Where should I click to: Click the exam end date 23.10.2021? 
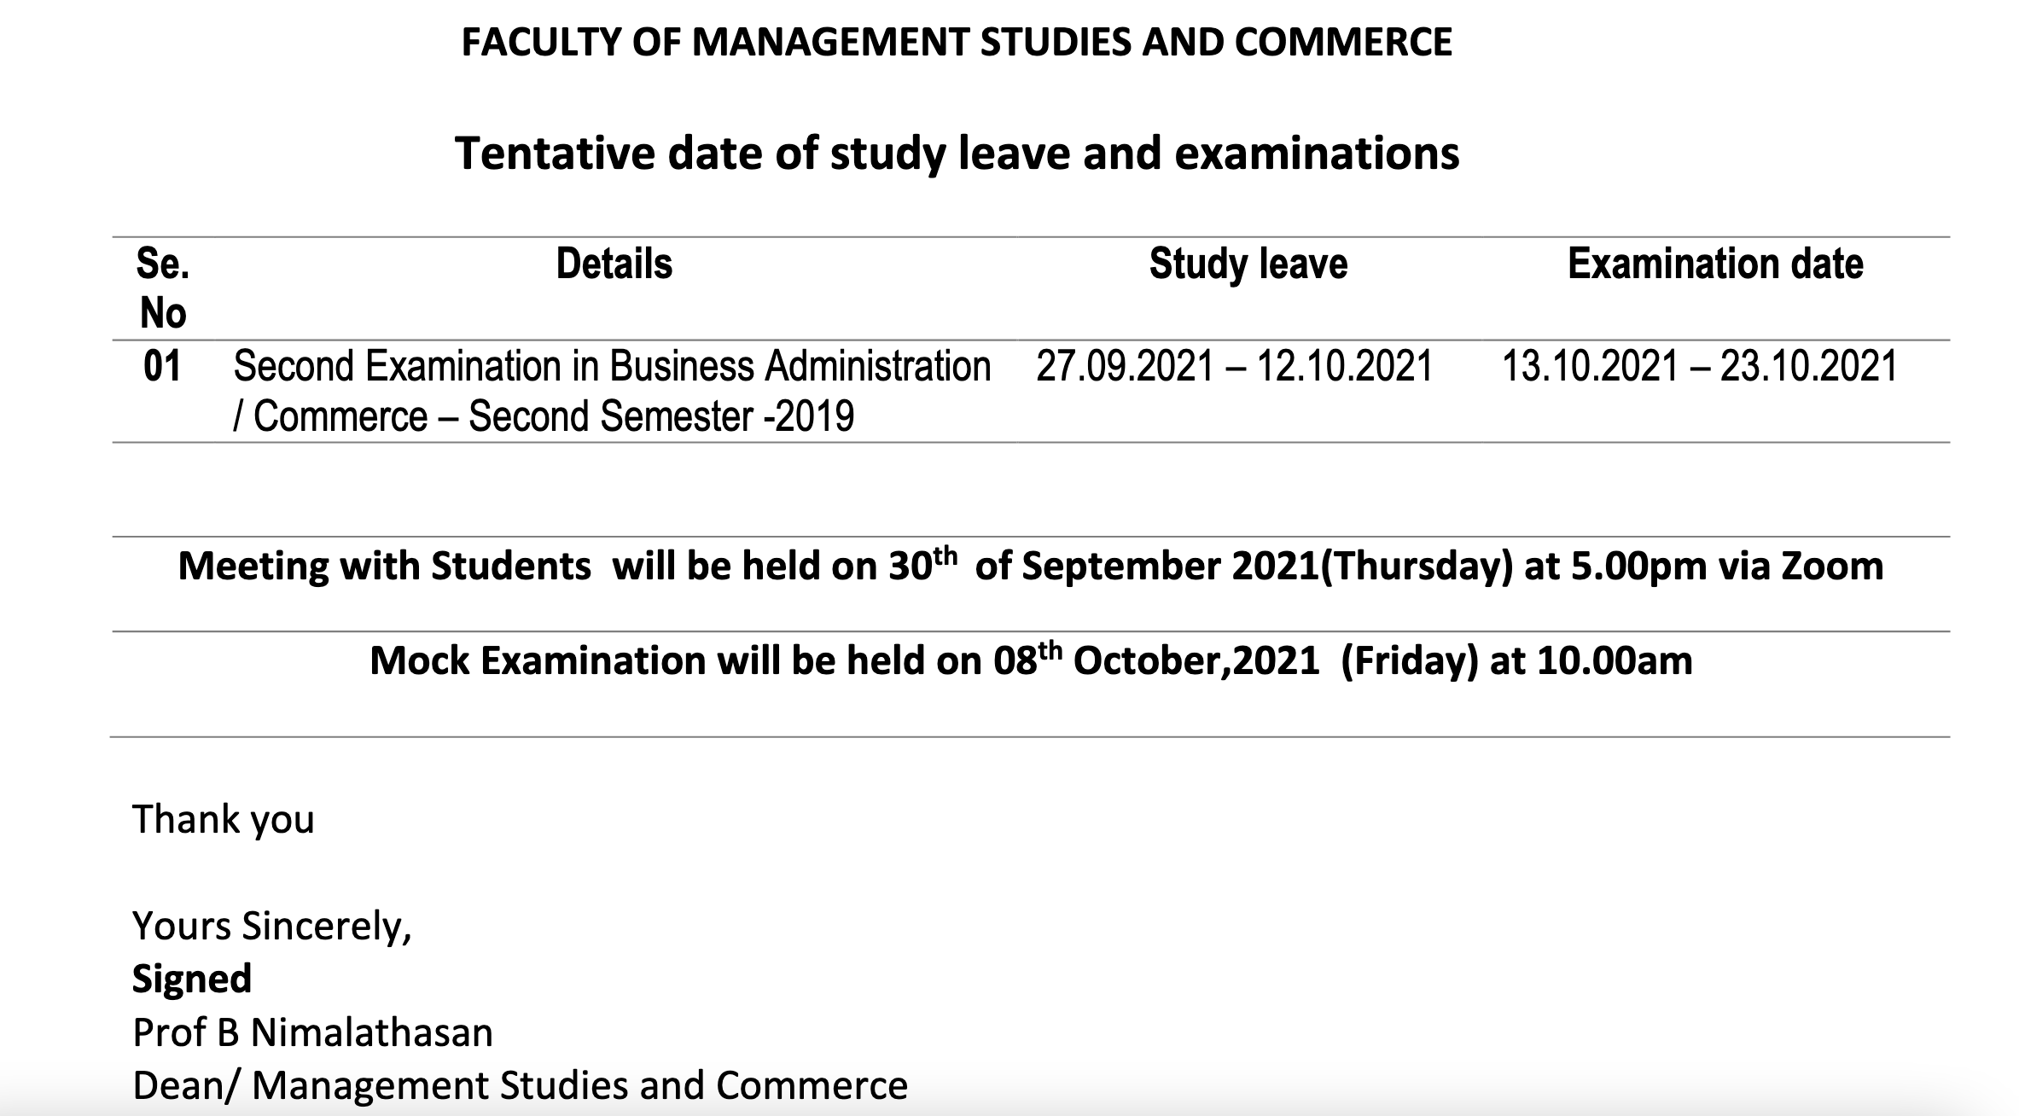coord(1808,366)
